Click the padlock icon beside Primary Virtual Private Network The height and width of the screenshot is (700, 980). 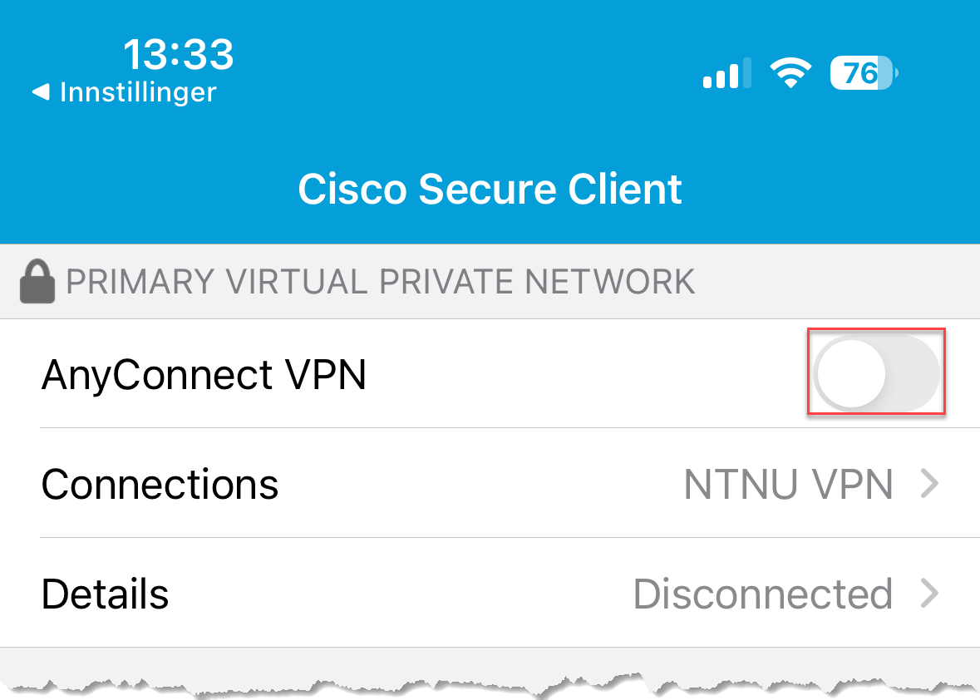tap(37, 281)
